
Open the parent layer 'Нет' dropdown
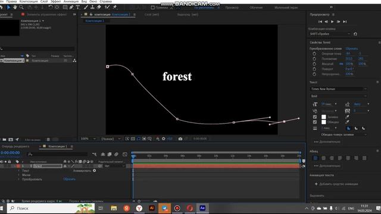point(114,166)
